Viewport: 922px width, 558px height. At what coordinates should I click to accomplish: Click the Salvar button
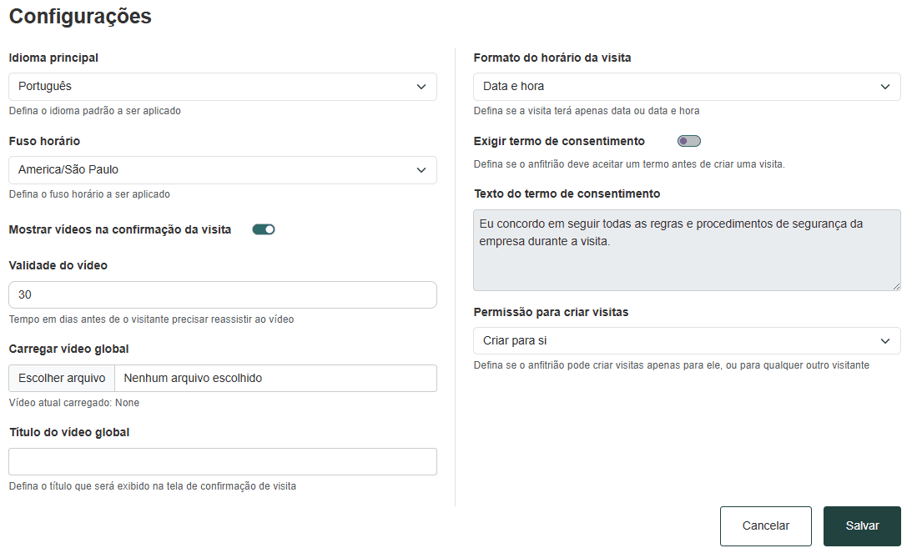[x=862, y=525]
